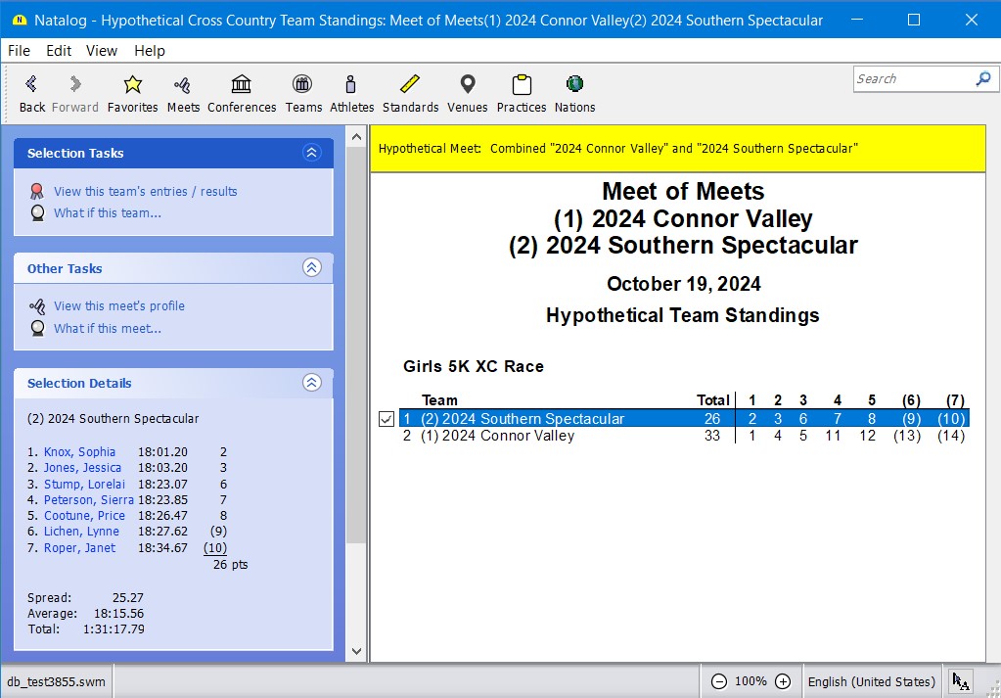
Task: Open the Edit menu
Action: point(59,51)
